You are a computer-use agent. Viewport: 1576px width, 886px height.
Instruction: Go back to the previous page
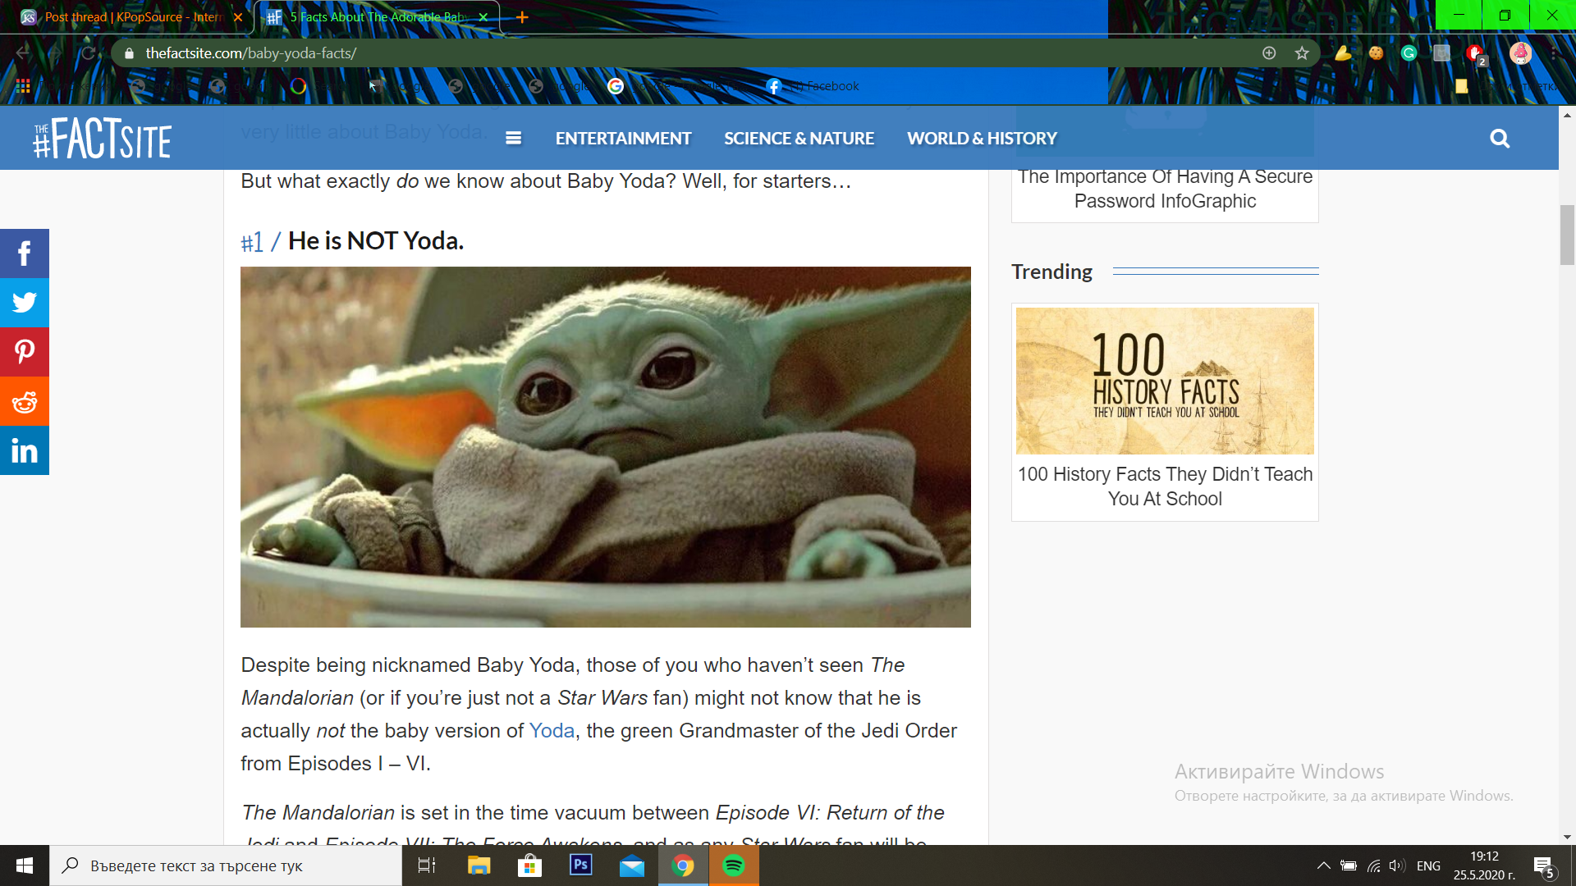tap(23, 53)
